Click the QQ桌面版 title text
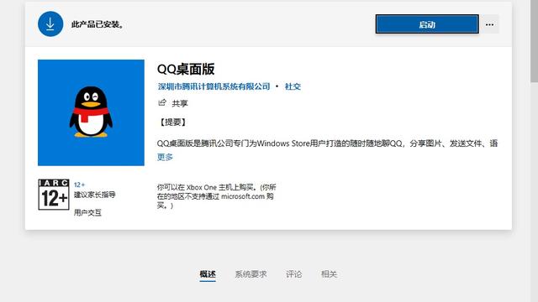This screenshot has height=302, width=538. (186, 69)
